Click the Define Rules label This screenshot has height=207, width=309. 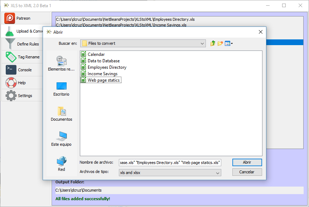pos(28,44)
